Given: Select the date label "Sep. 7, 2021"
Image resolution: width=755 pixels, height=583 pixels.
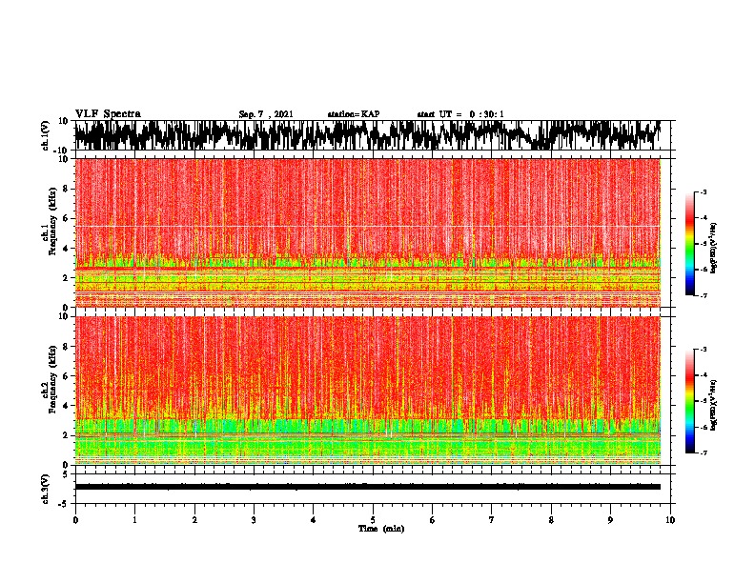Looking at the screenshot, I should [266, 114].
